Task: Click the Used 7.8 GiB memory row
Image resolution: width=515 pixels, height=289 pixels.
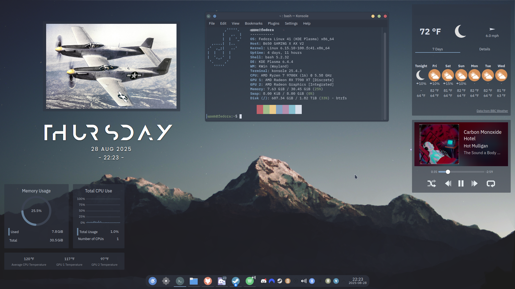Action: point(36,232)
